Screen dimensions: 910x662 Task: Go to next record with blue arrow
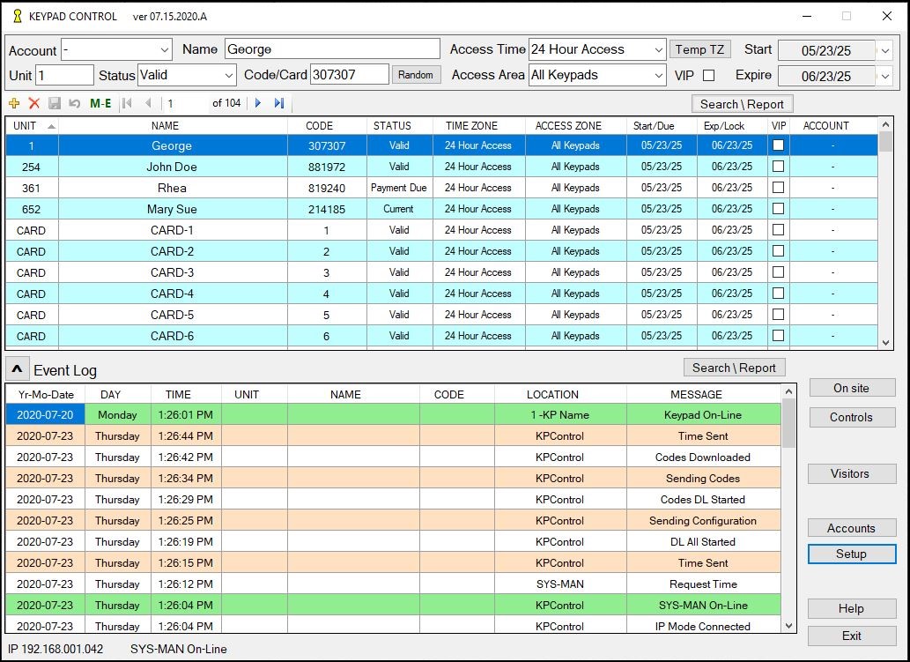point(258,103)
